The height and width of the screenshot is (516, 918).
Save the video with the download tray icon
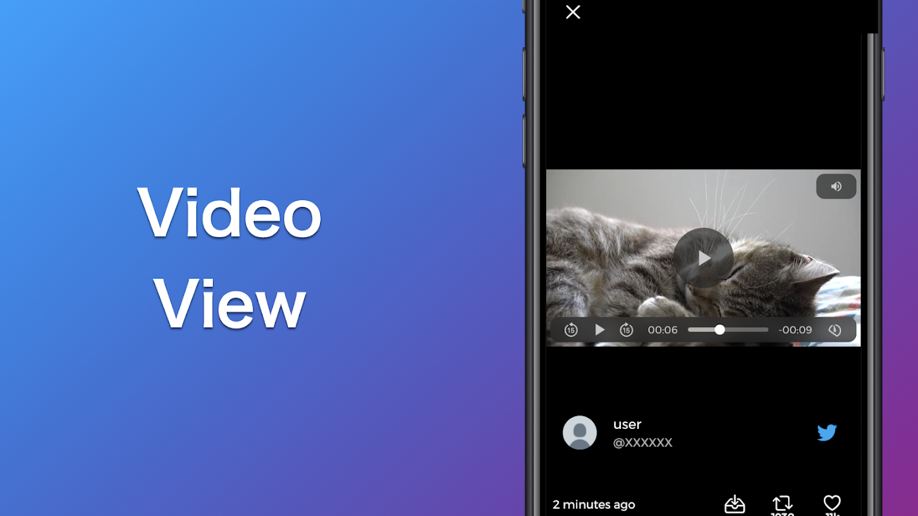click(735, 504)
